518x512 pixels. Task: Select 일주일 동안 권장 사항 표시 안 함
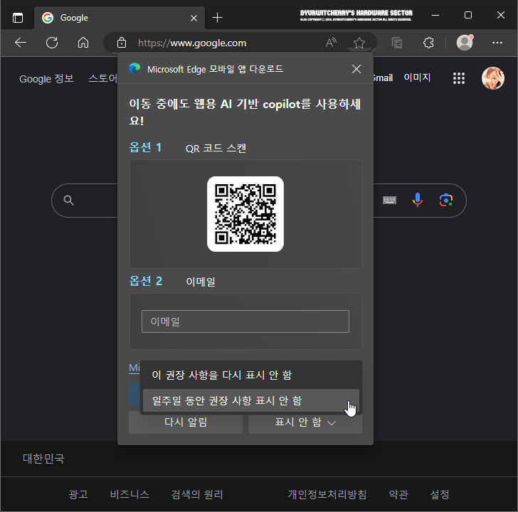pos(251,400)
